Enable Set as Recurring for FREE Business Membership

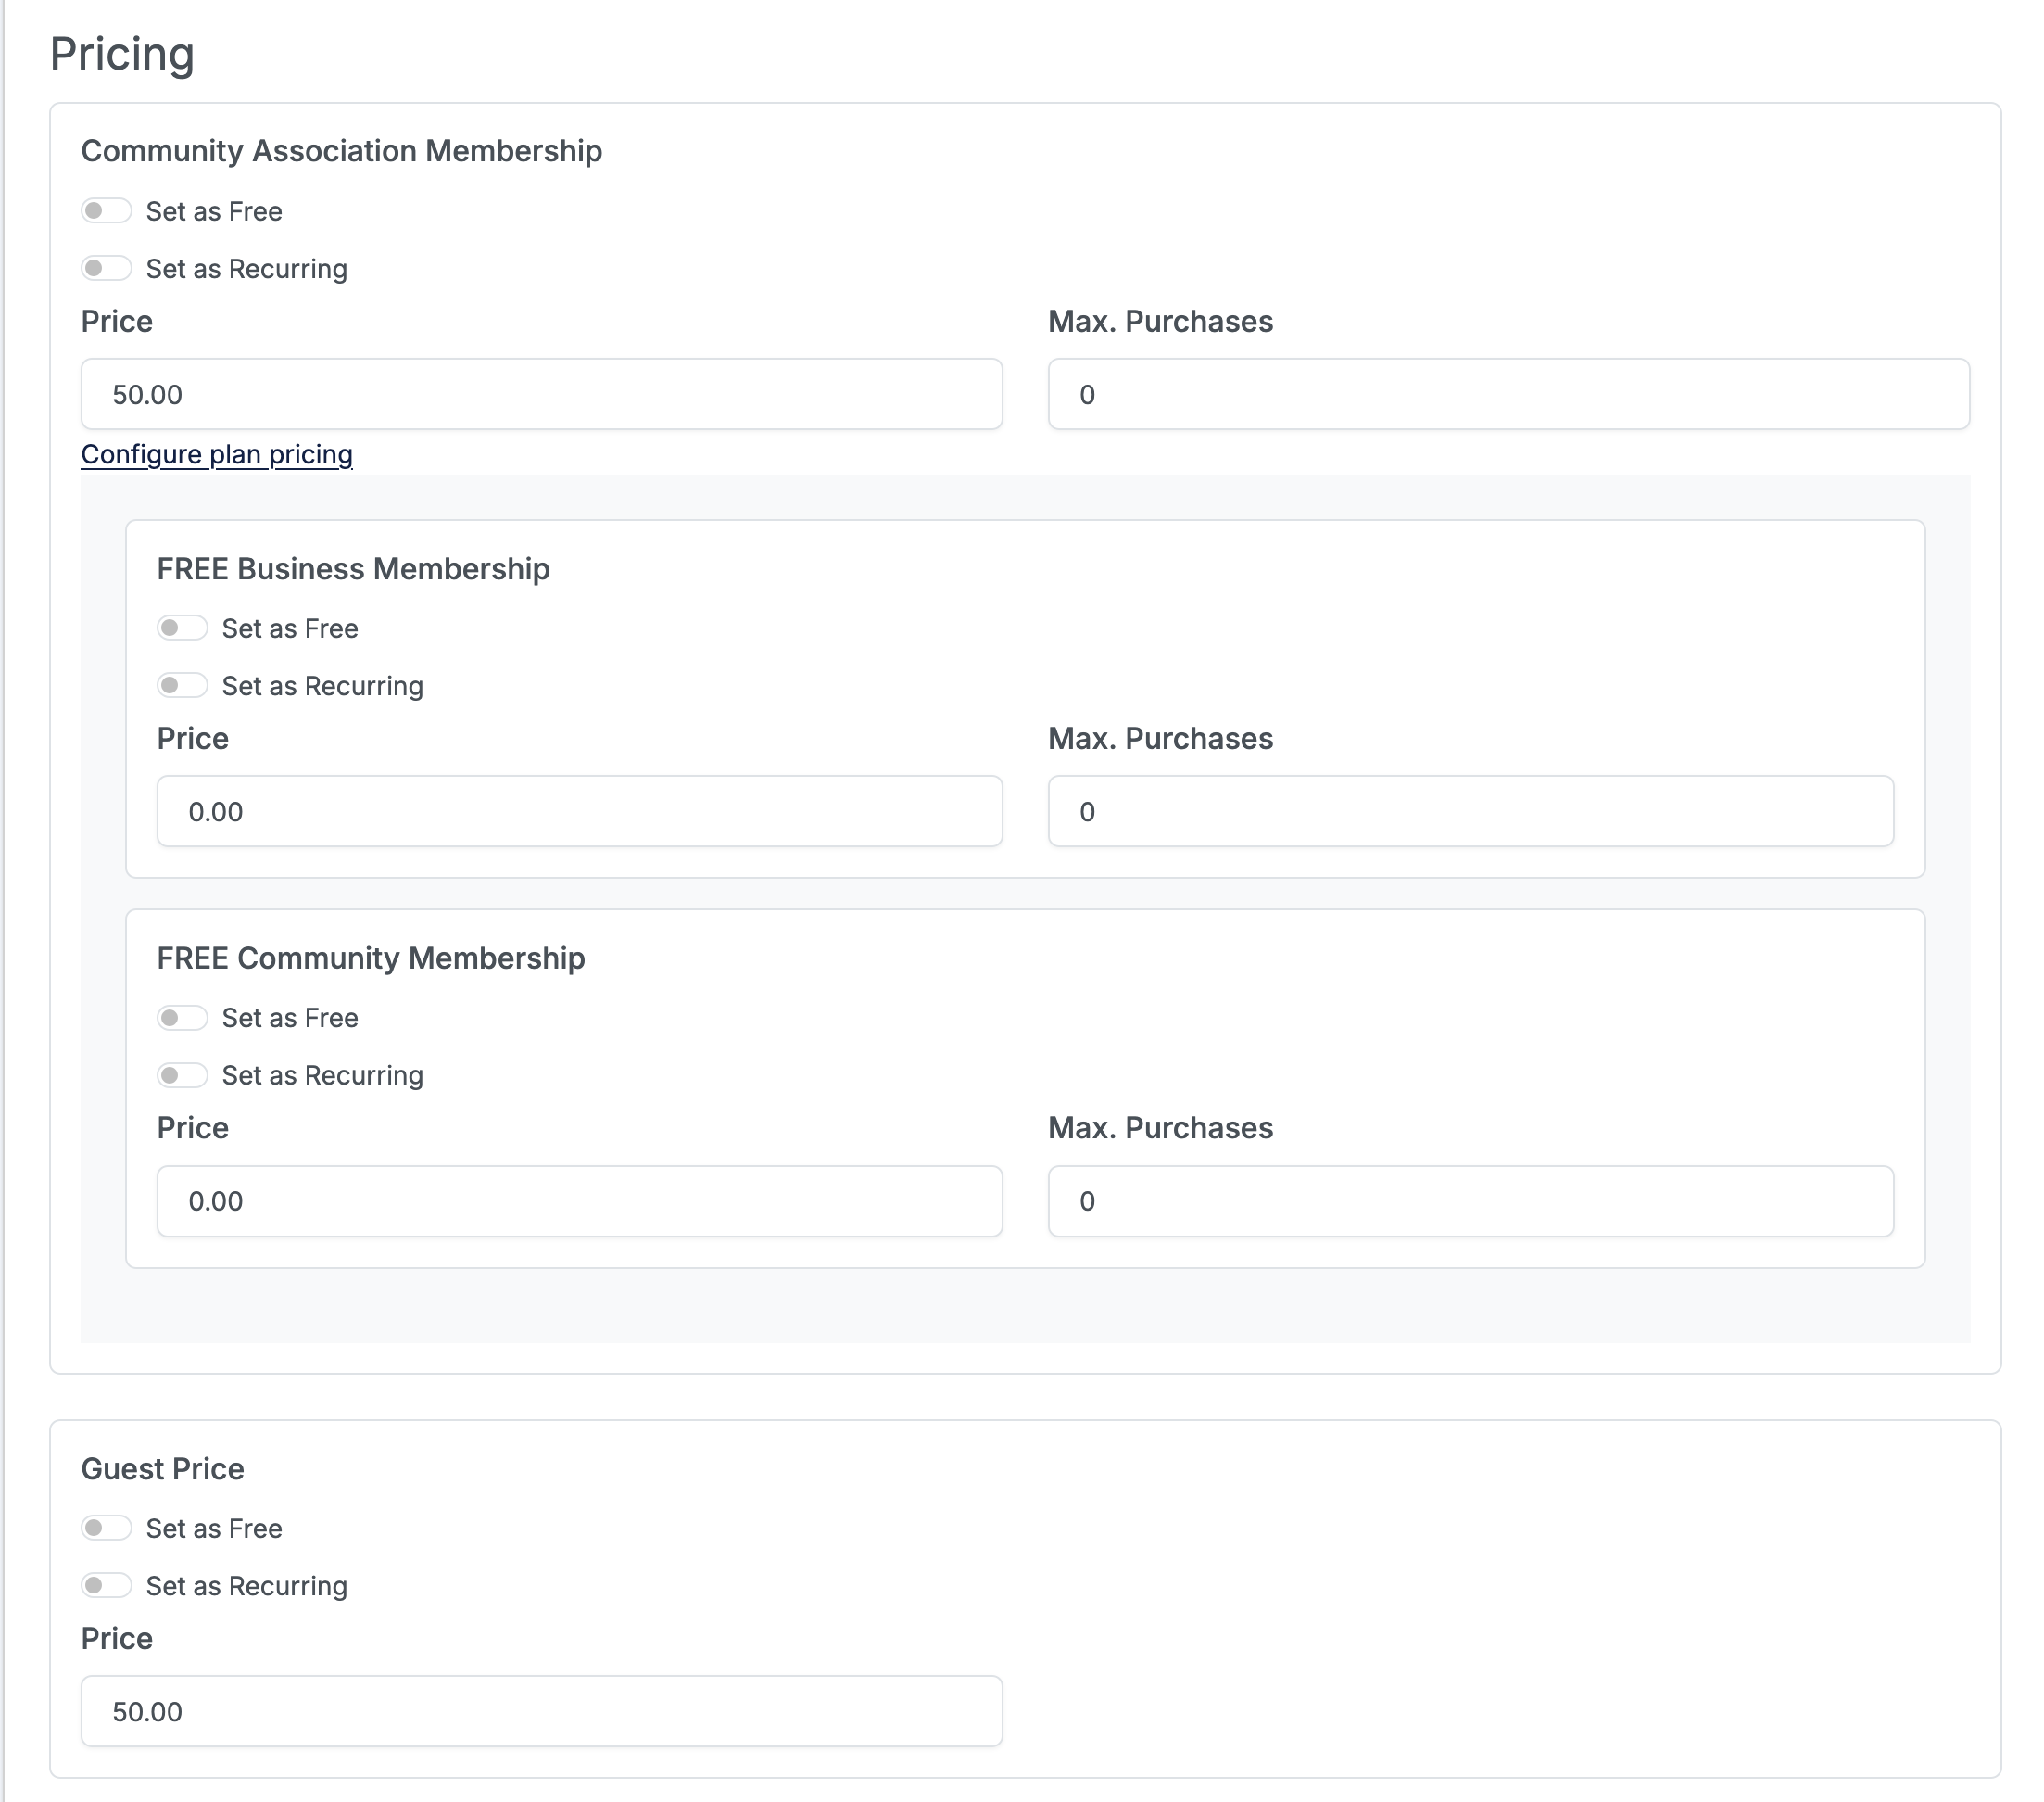(x=182, y=685)
